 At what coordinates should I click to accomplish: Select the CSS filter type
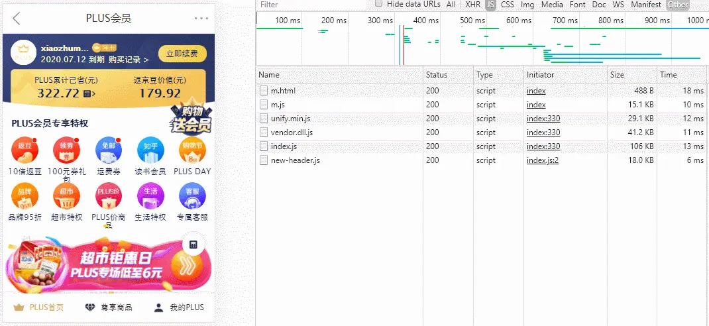508,5
